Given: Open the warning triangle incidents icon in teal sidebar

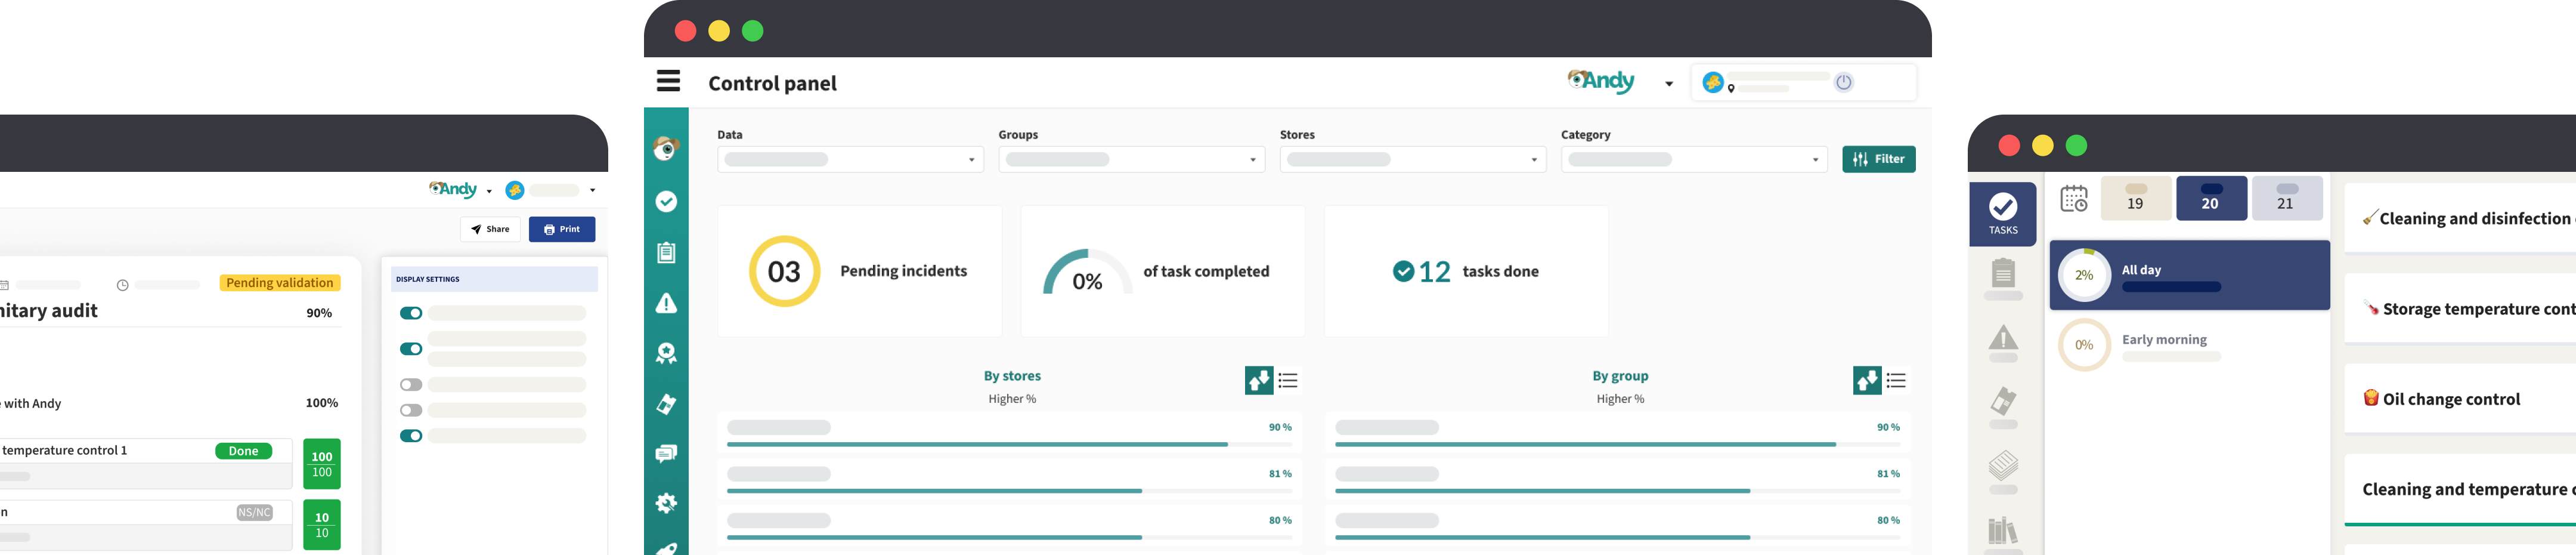Looking at the screenshot, I should click(x=666, y=304).
